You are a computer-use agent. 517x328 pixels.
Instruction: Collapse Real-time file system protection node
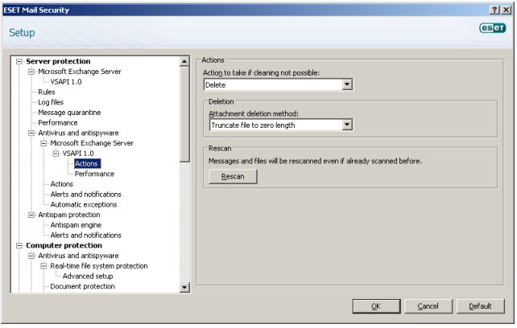43,266
